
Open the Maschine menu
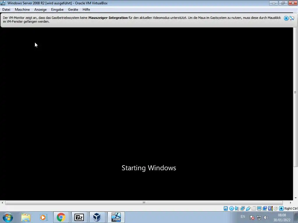coord(22,10)
